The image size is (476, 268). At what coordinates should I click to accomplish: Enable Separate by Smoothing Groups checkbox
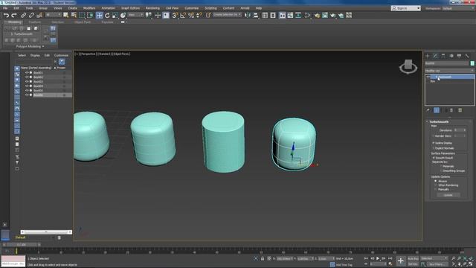click(x=441, y=170)
